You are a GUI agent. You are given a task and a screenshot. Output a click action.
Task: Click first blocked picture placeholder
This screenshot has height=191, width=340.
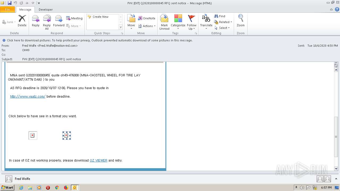click(x=33, y=135)
